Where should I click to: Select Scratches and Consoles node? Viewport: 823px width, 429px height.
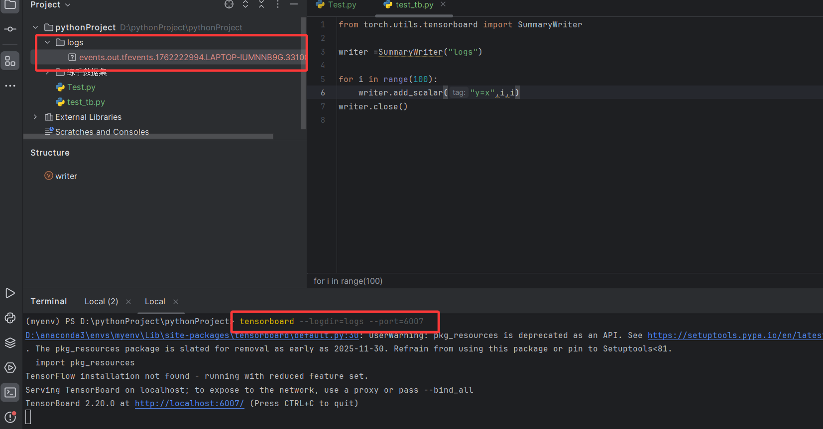[x=97, y=132]
